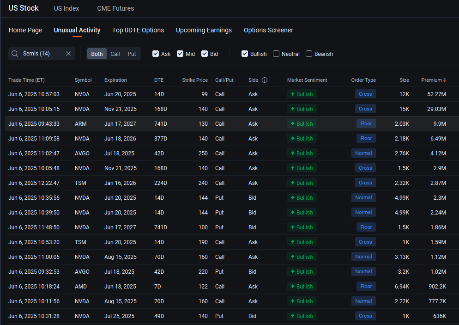459x325 pixels.
Task: Click the Call/Put column header
Action: [x=224, y=80]
